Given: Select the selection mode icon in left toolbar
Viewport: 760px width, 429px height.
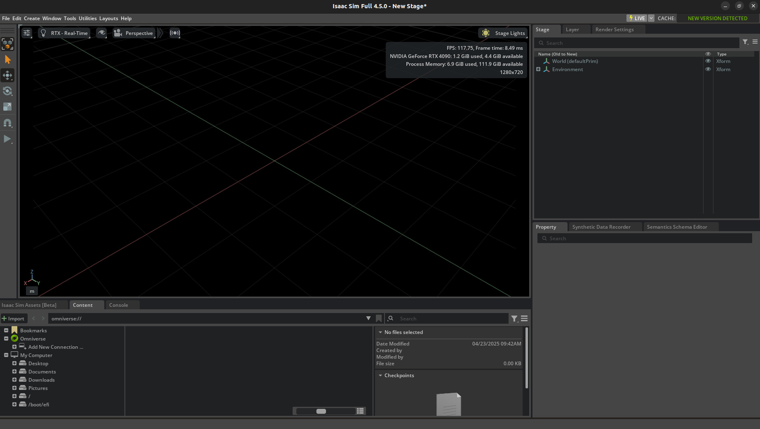Looking at the screenshot, I should point(7,44).
